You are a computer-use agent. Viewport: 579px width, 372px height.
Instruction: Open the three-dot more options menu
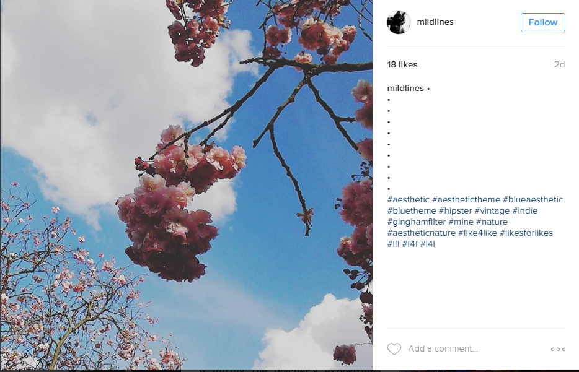(x=558, y=349)
